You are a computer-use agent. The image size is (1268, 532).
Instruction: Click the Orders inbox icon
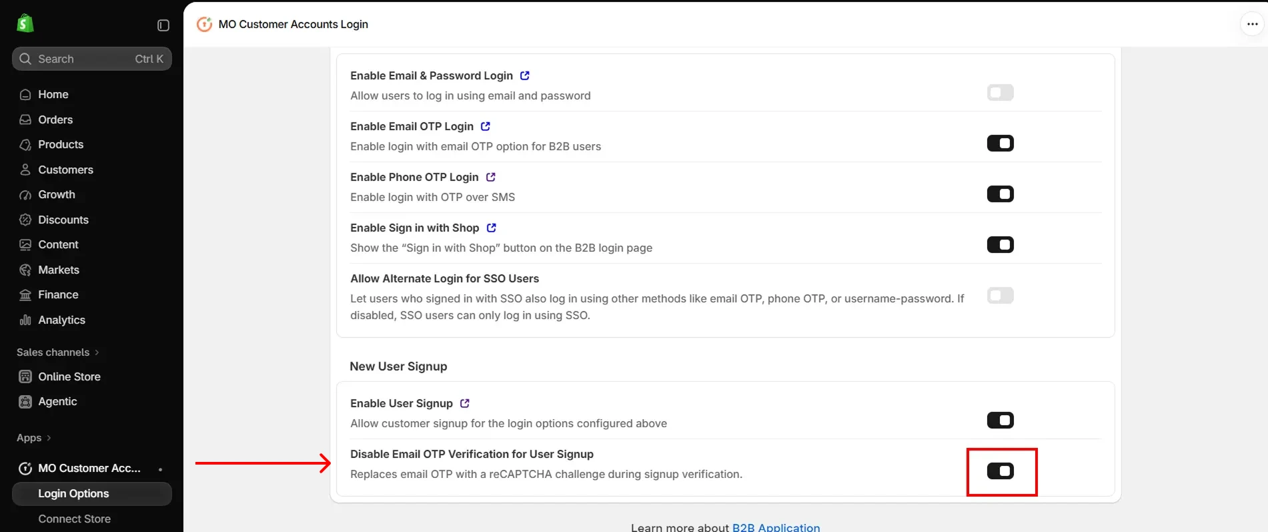[25, 119]
